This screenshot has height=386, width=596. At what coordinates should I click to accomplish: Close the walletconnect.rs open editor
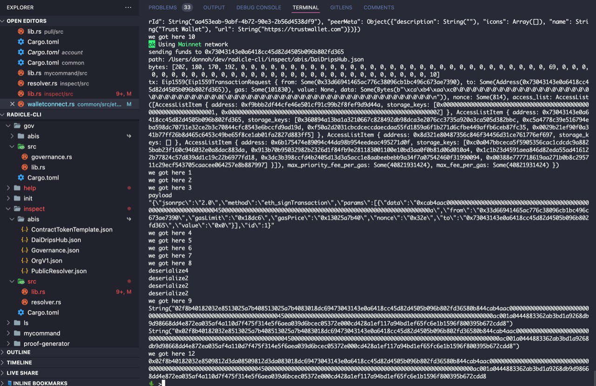[12, 104]
